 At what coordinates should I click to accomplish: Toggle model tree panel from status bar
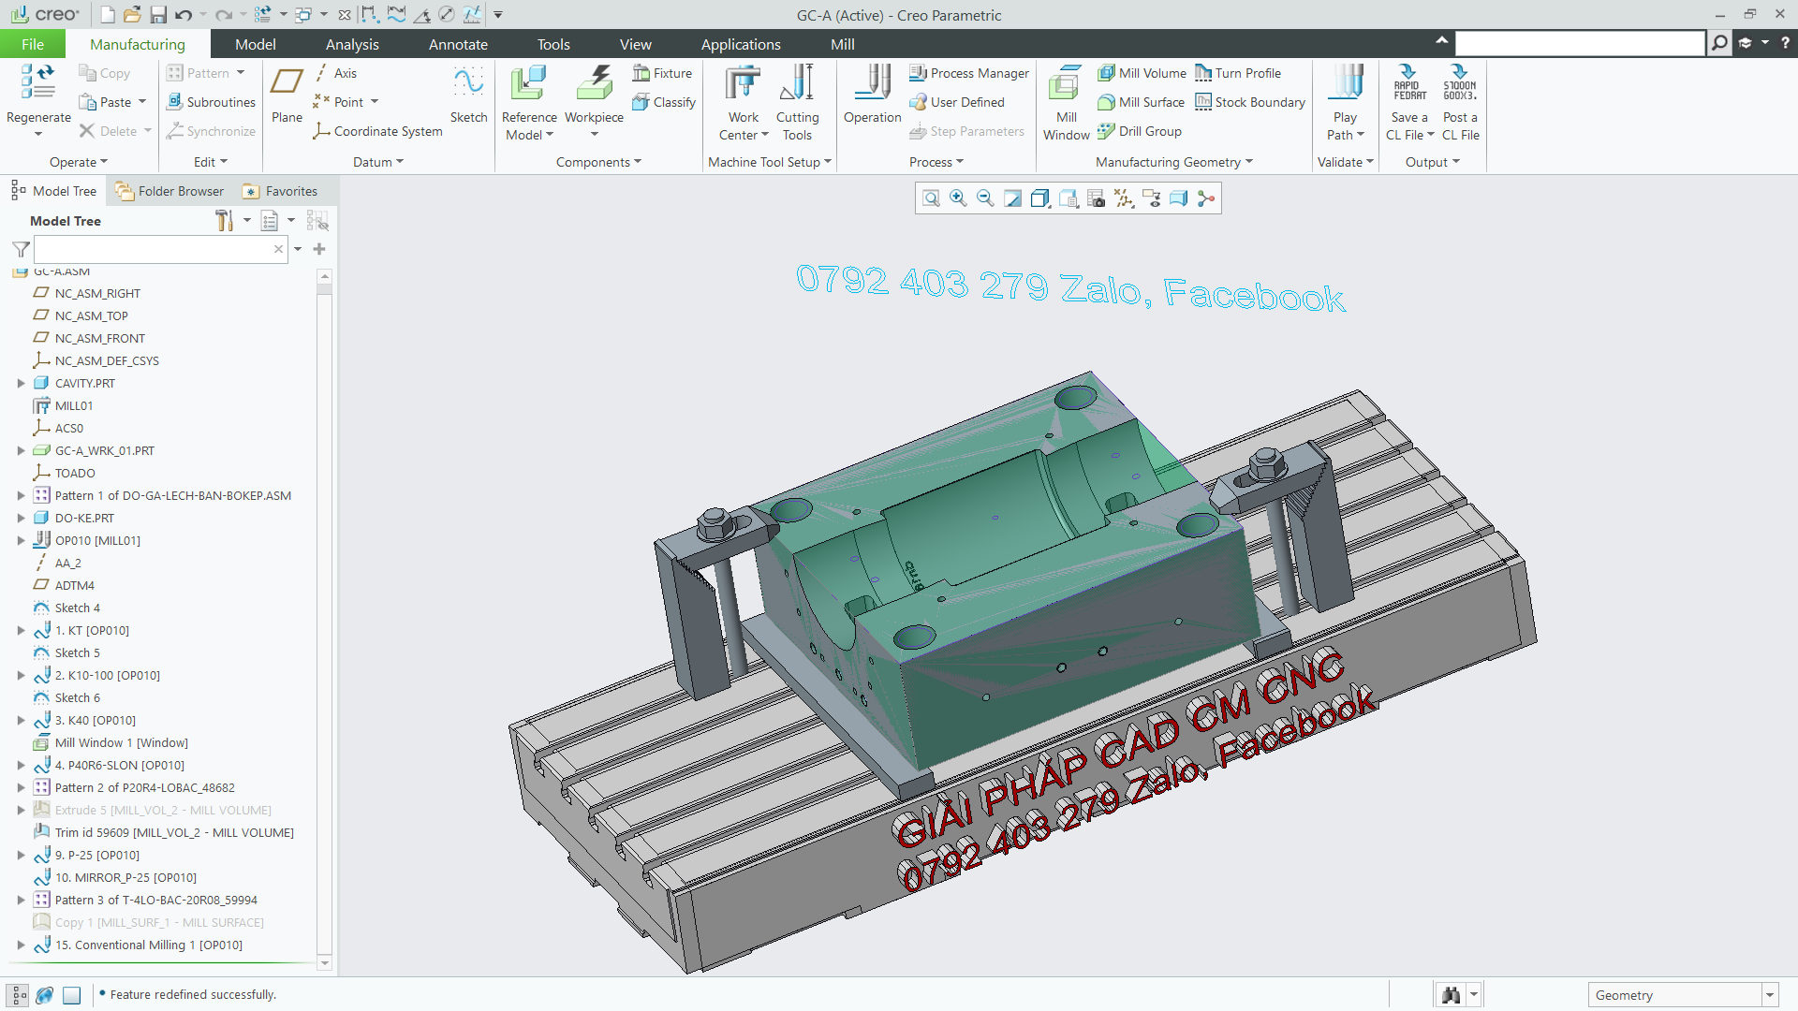(x=18, y=995)
